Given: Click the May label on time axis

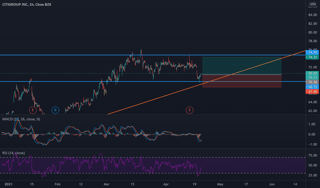Looking at the screenshot, I should (220, 184).
